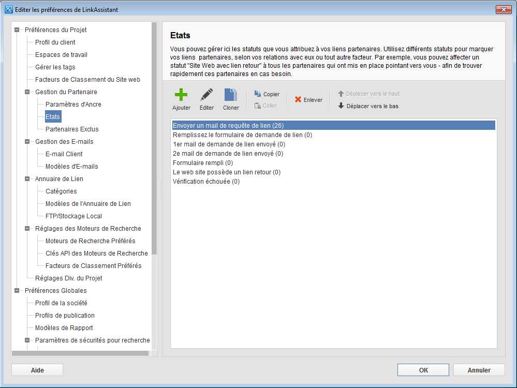Open Paramètres d'Ancre settings
Viewport: 517px width, 388px height.
click(x=73, y=105)
